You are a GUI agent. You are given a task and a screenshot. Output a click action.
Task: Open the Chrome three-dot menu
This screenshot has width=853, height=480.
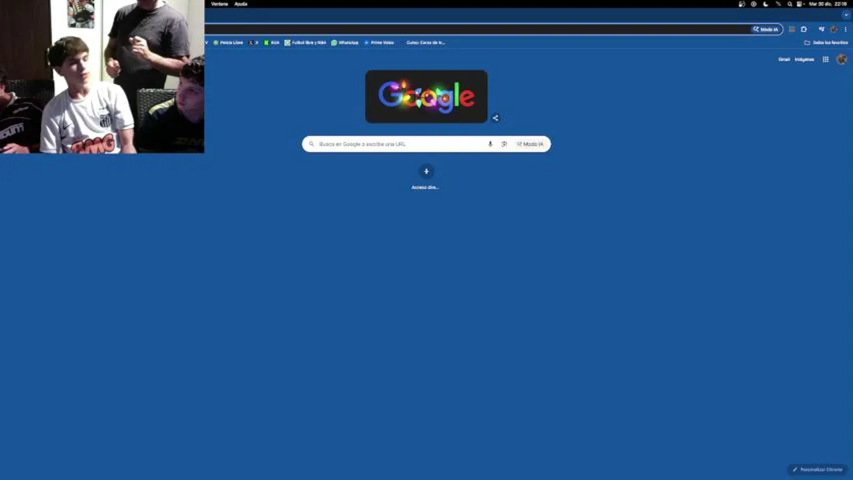click(x=846, y=29)
